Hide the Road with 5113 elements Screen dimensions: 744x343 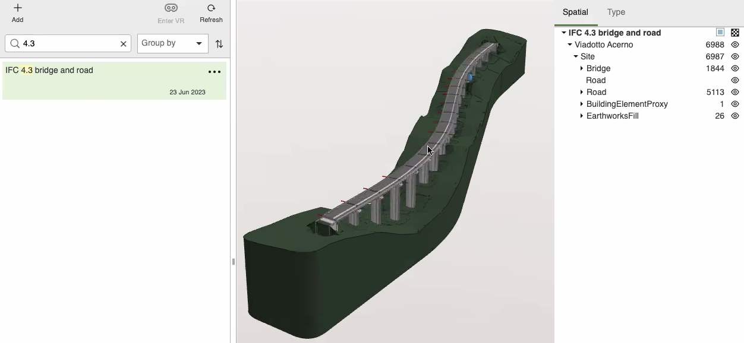pos(735,92)
